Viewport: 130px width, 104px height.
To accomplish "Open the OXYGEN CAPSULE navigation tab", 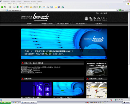I will pyautogui.click(x=64, y=24).
